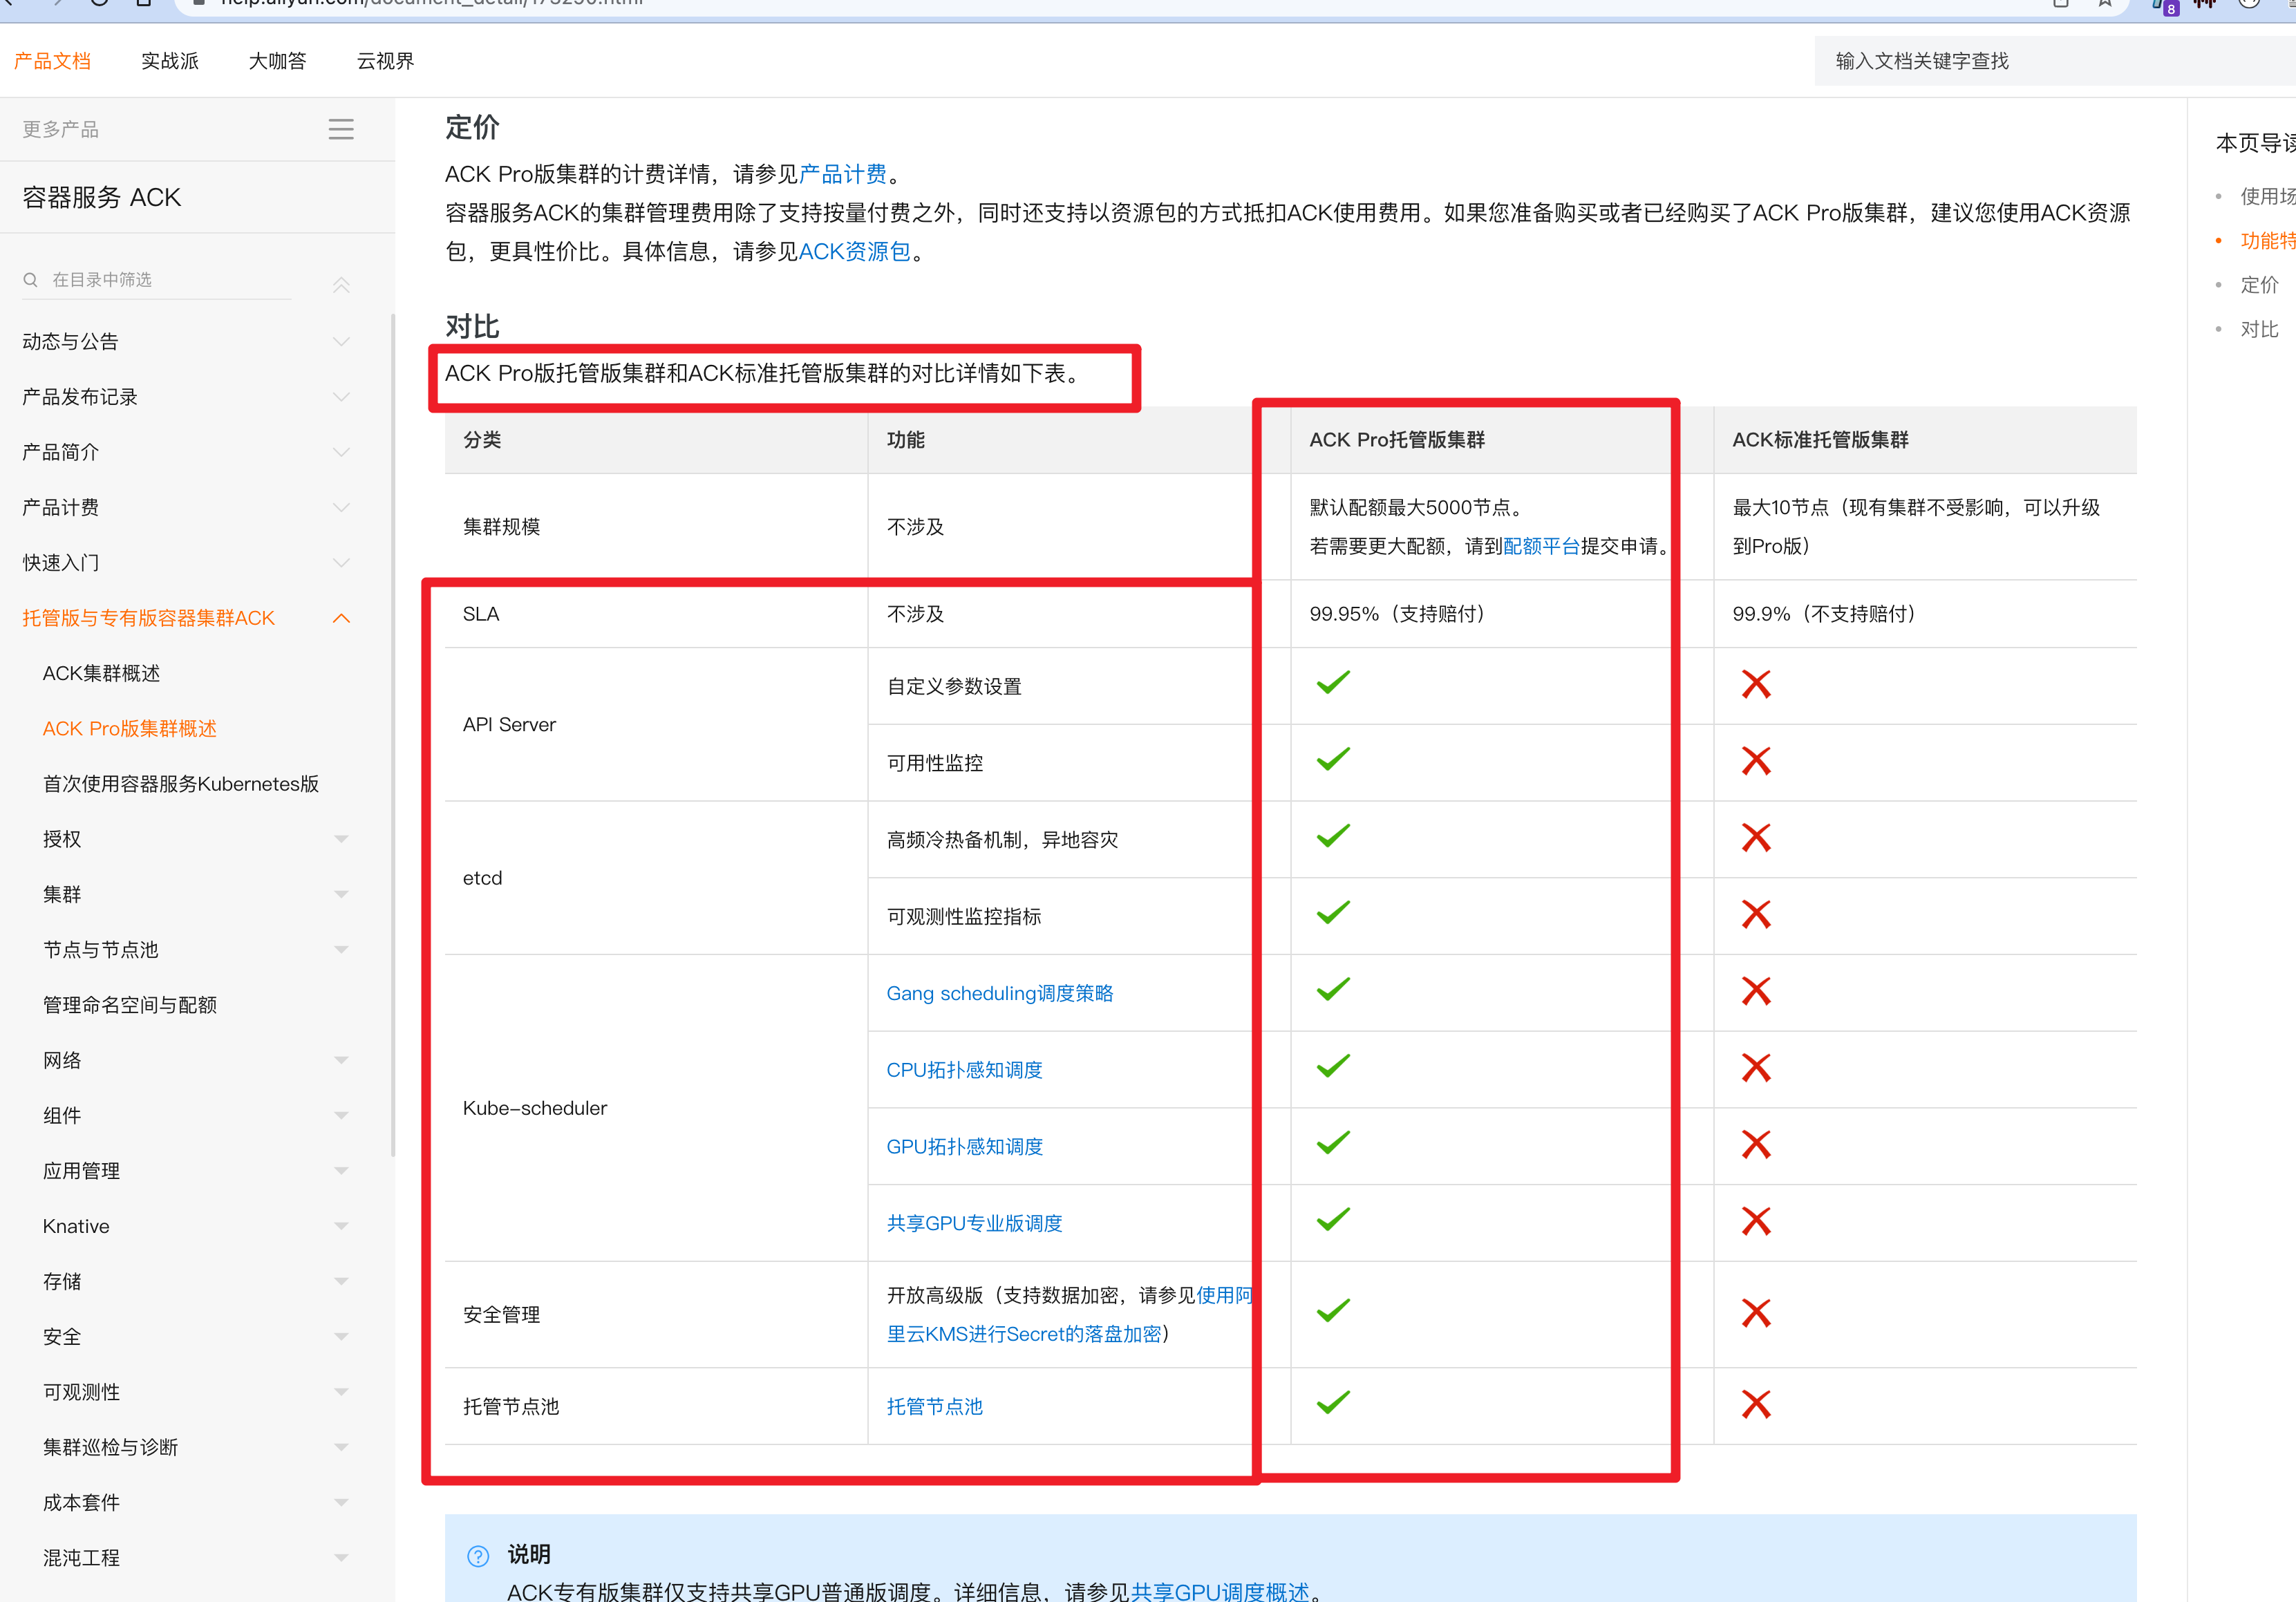Click the search magnifier in directory filter

31,280
